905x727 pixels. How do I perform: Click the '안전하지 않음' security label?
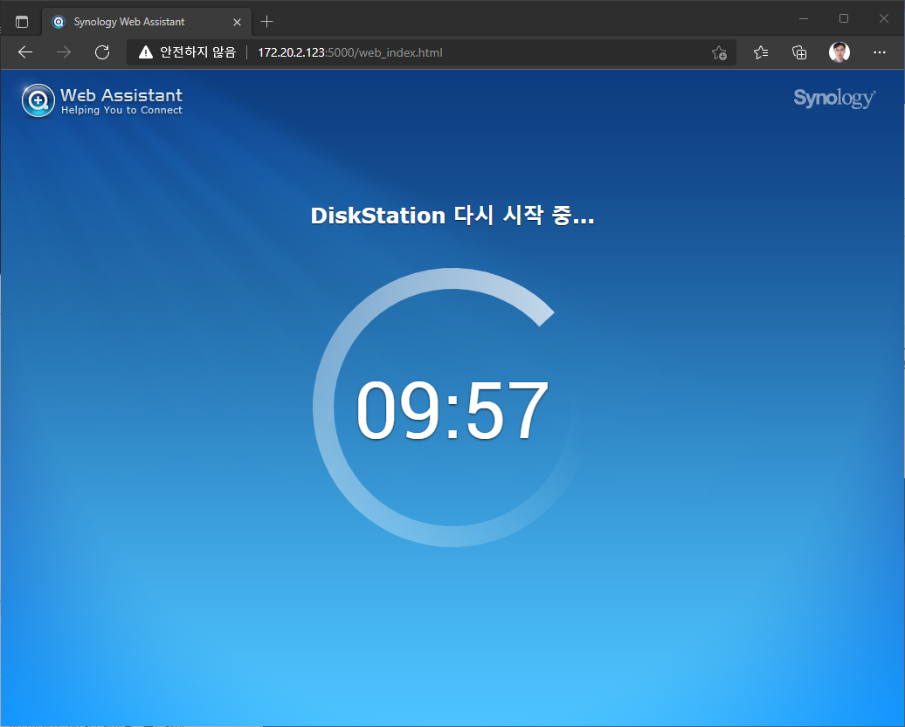[198, 52]
